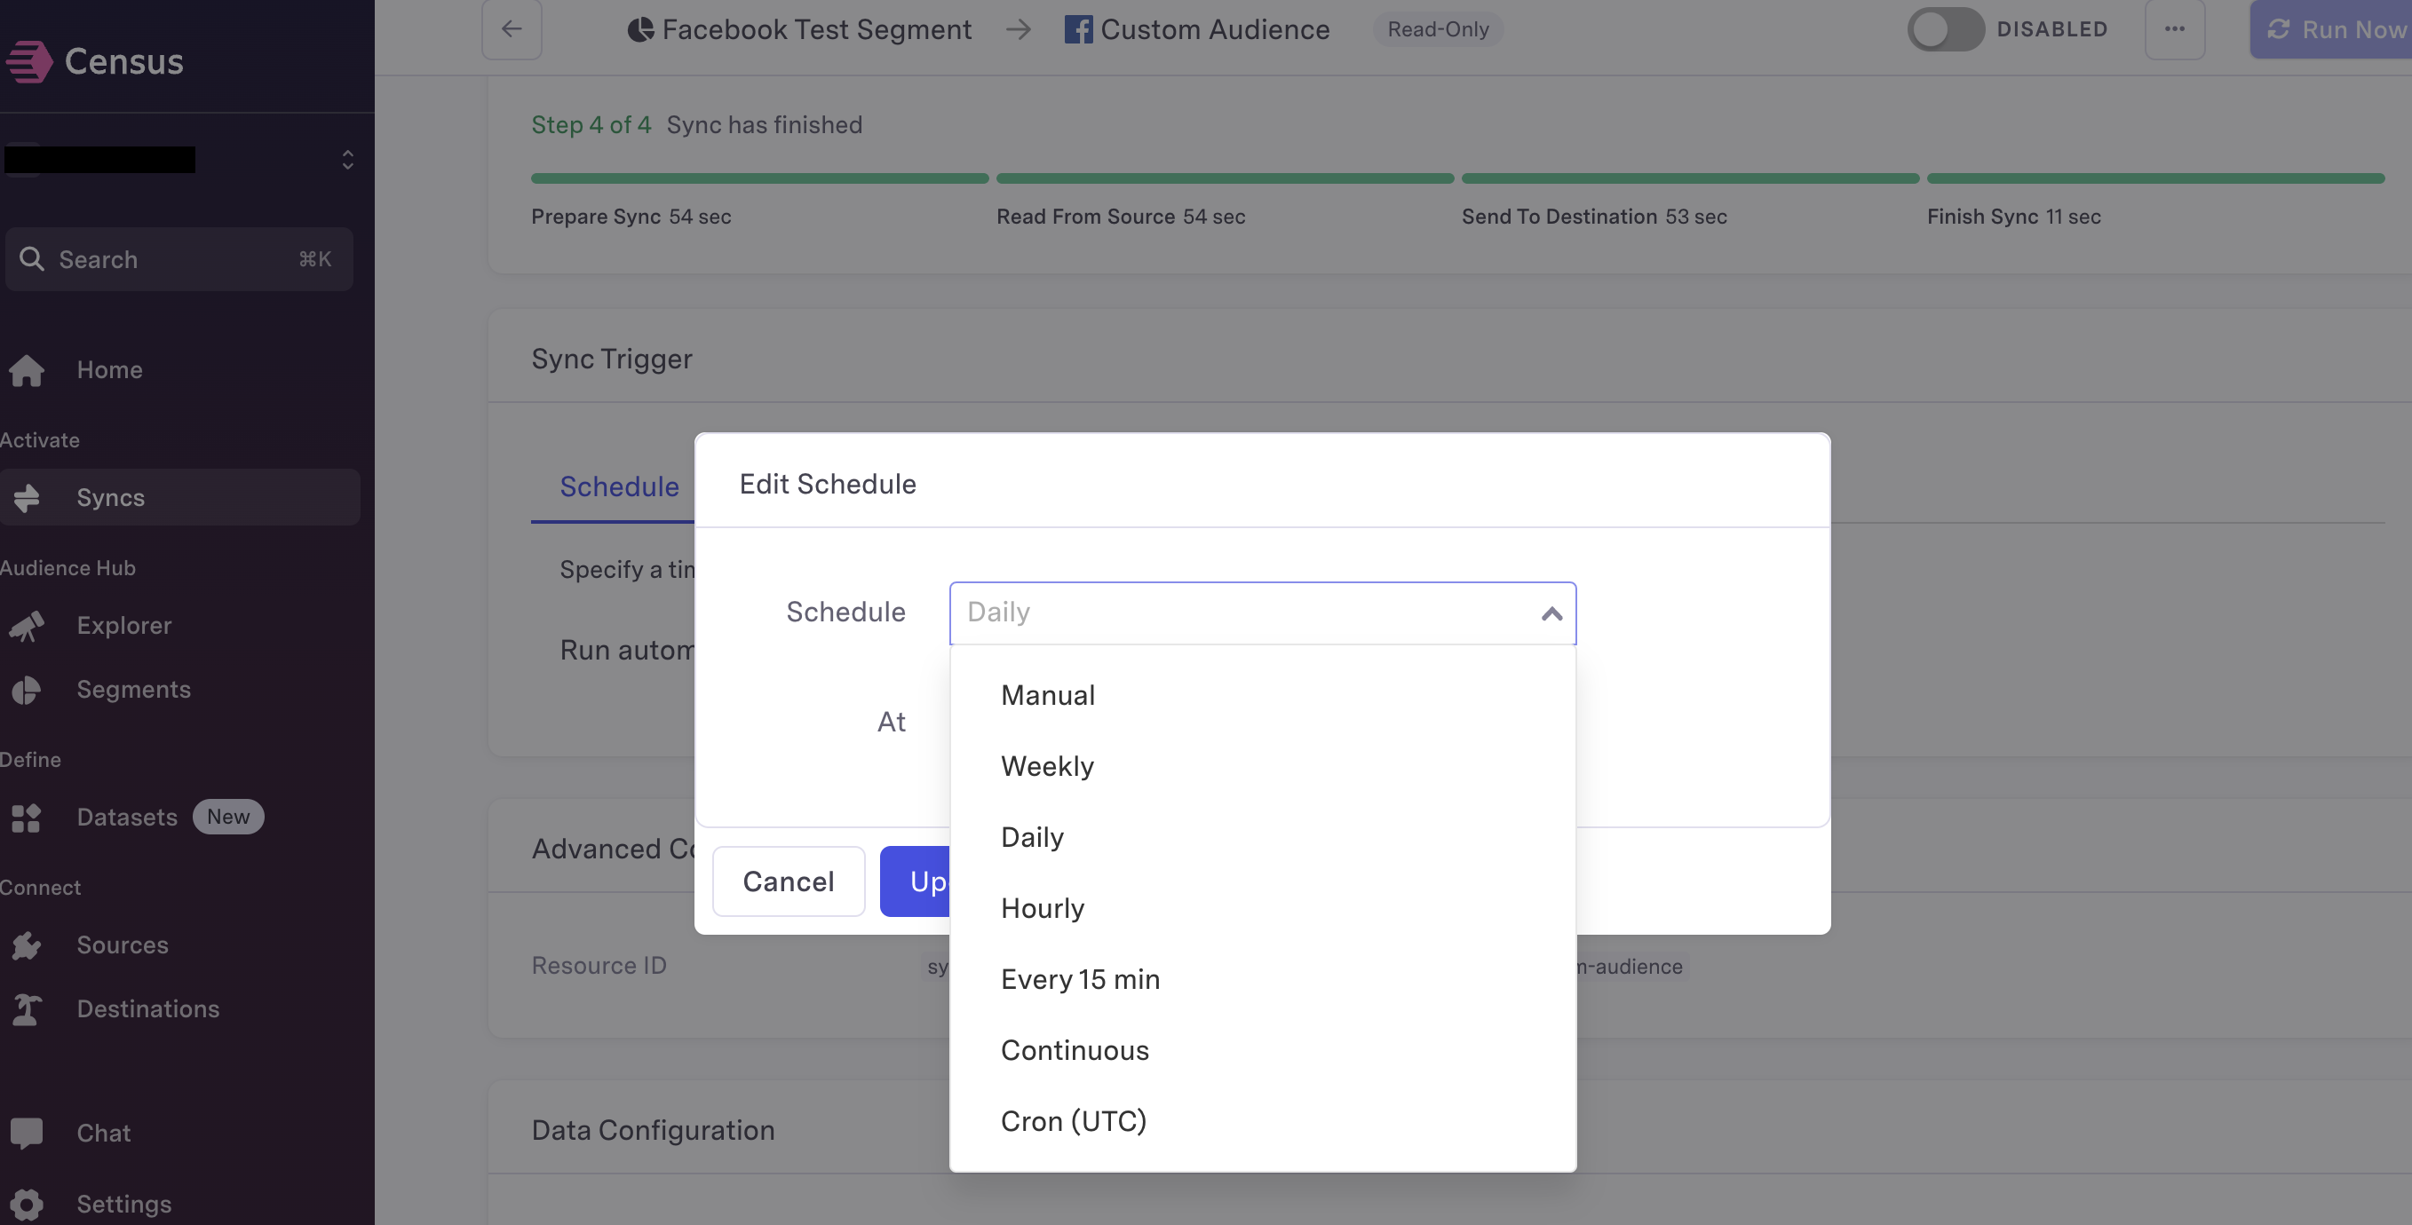Click 'Sync has finished' text

click(x=764, y=124)
